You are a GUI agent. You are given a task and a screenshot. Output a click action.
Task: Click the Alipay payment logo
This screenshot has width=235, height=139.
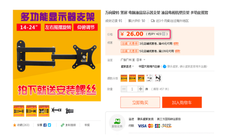[x=167, y=126]
